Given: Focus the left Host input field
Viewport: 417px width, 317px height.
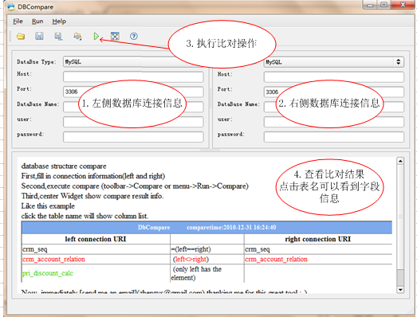Looking at the screenshot, I should (133, 76).
